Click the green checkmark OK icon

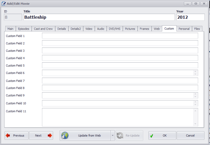coord(152,135)
